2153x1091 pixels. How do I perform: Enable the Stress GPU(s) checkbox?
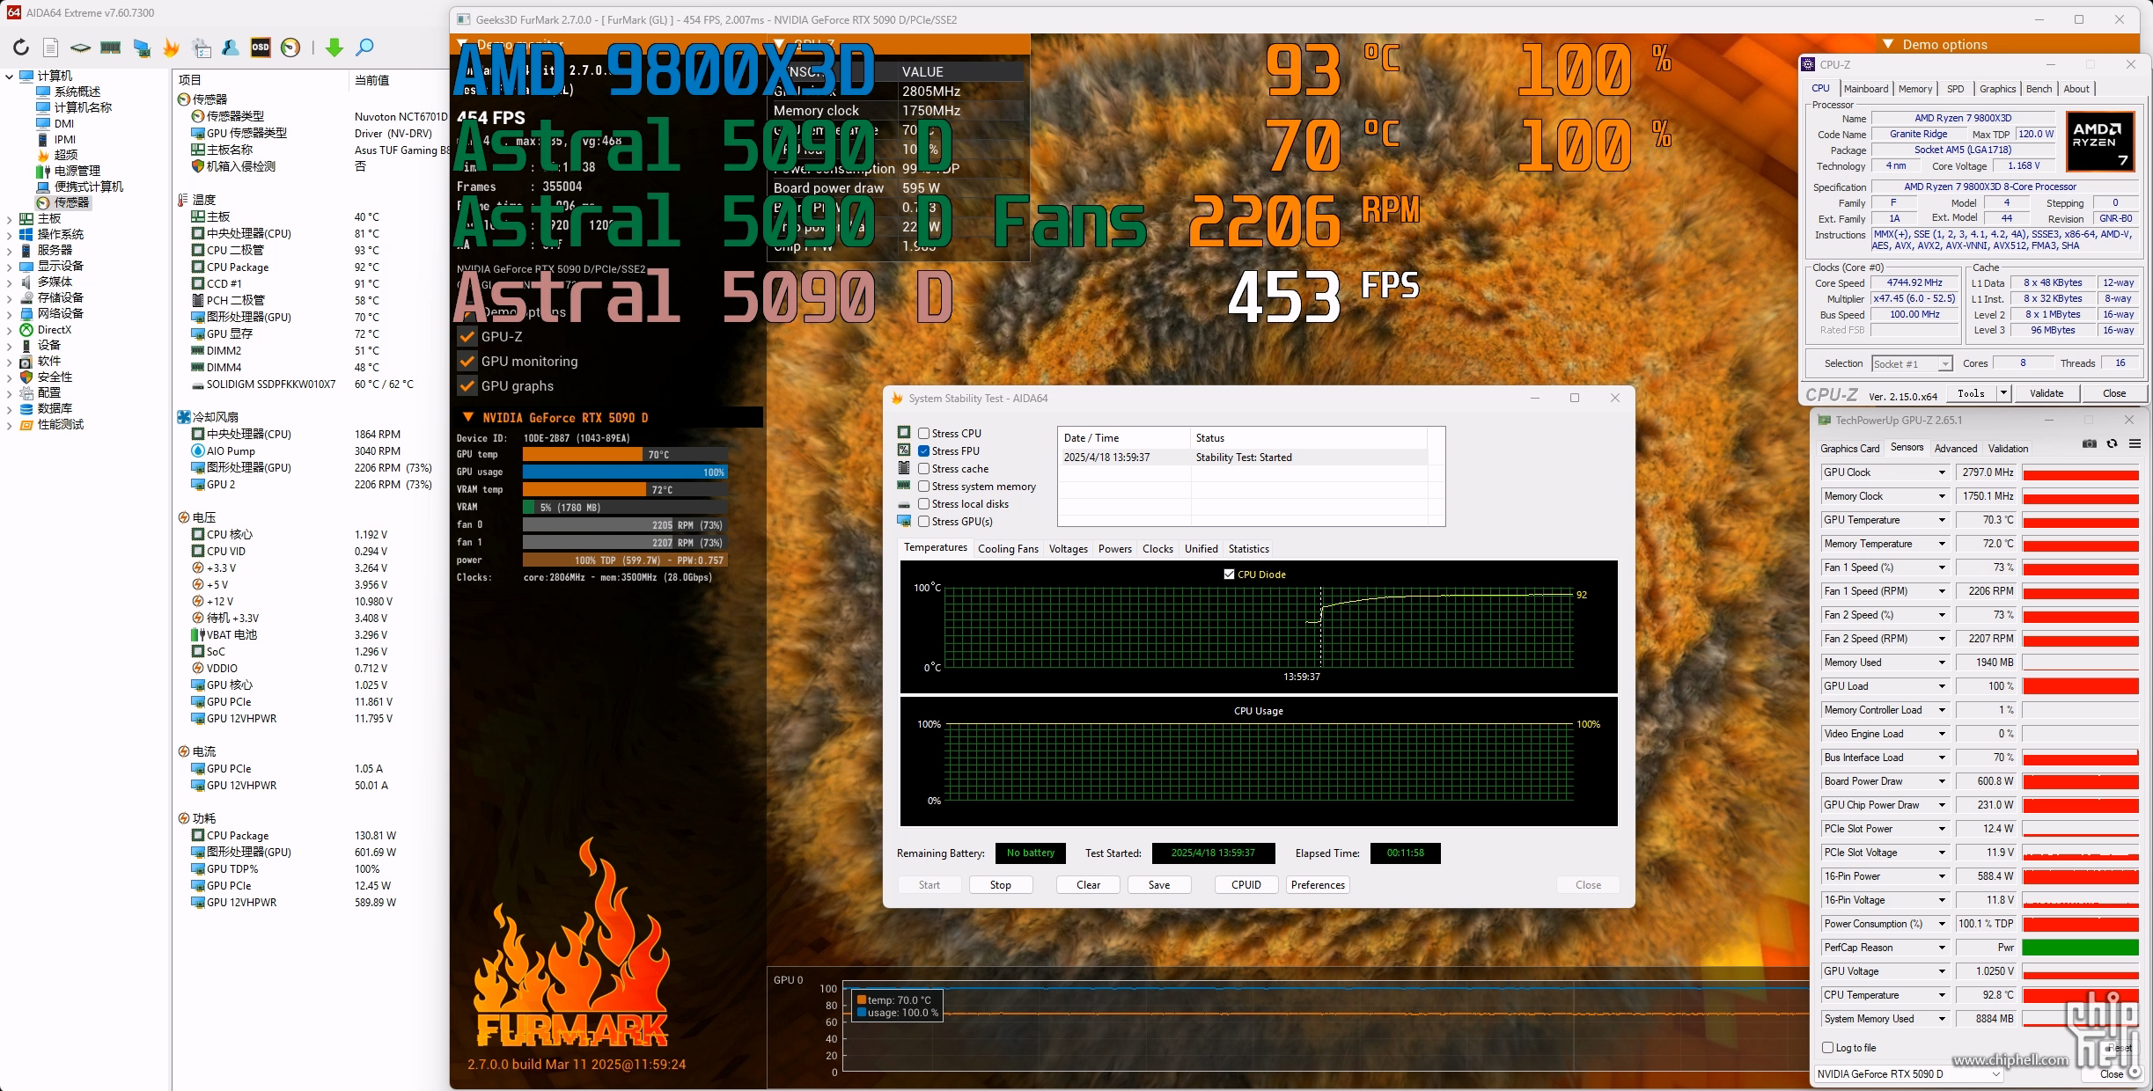[924, 522]
